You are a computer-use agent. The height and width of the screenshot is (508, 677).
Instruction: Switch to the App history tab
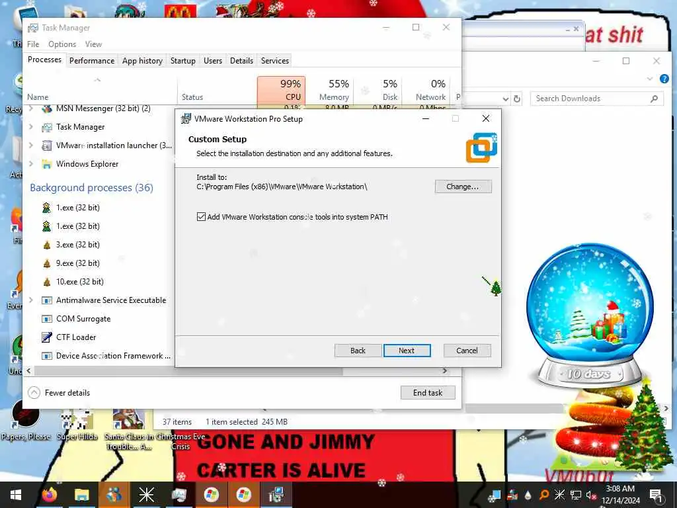[143, 61]
